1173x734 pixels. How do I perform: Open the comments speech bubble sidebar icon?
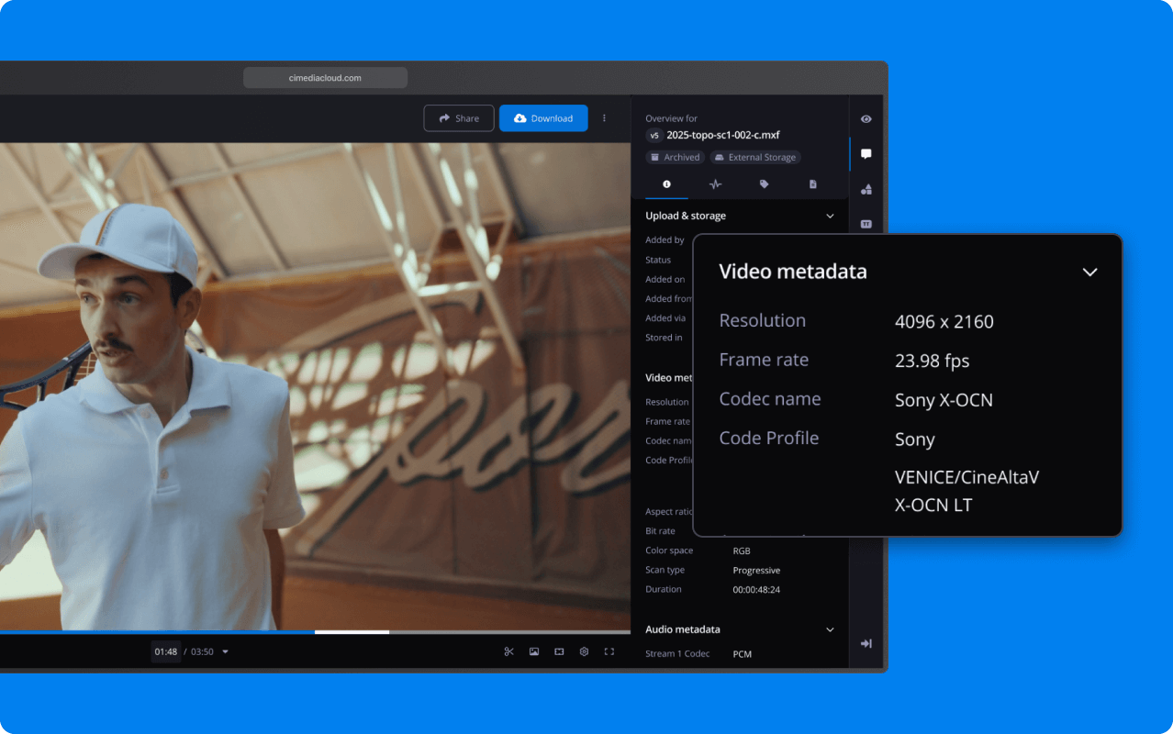(x=866, y=154)
